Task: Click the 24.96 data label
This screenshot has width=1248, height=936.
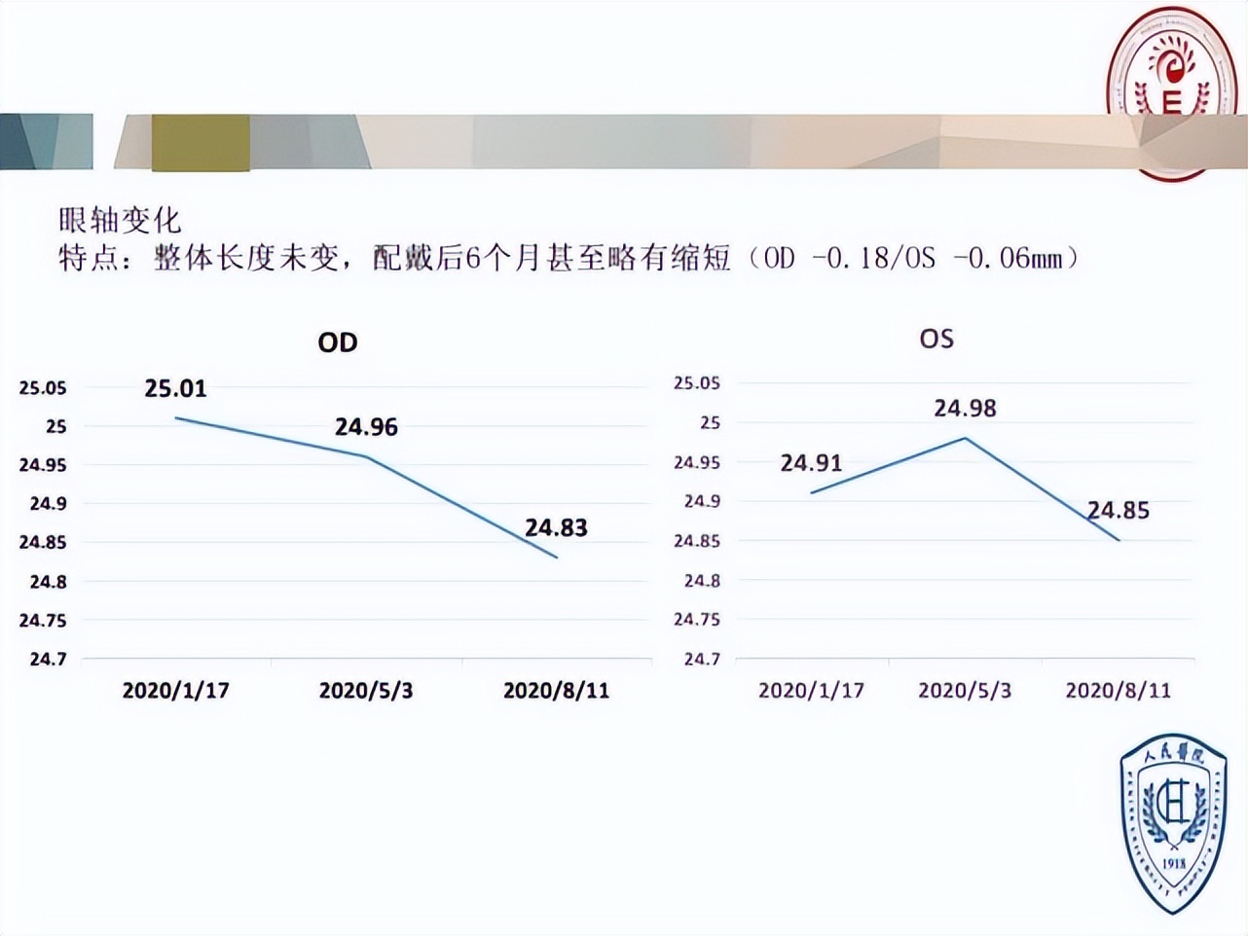Action: (366, 426)
